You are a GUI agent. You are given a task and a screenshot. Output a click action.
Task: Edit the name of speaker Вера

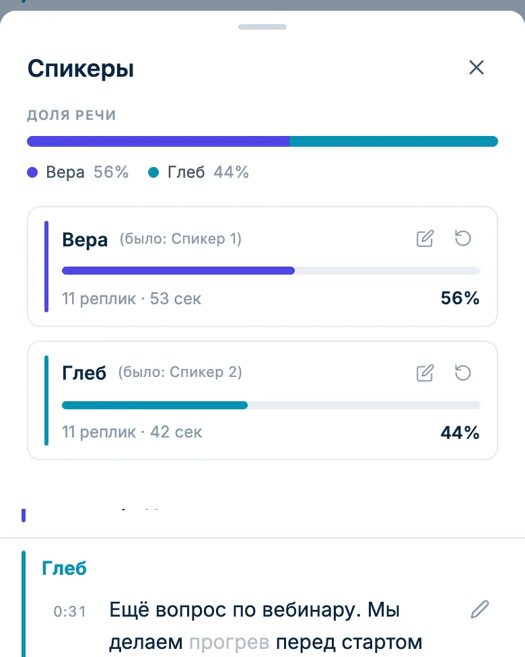click(x=425, y=239)
